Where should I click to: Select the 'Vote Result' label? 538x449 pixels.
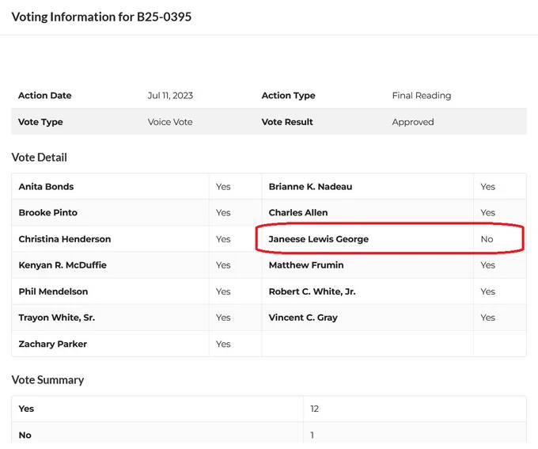(287, 122)
